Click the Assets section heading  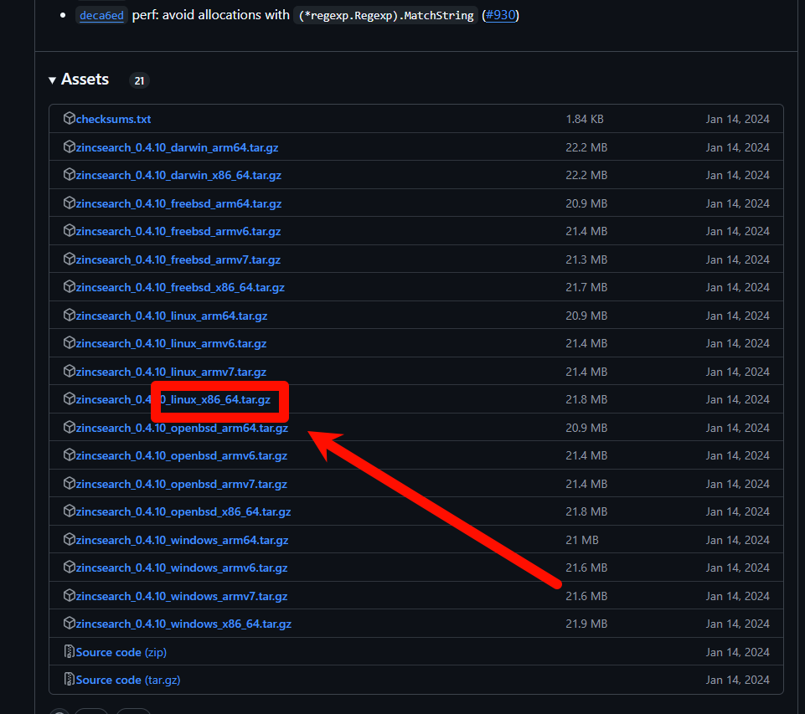tap(85, 80)
